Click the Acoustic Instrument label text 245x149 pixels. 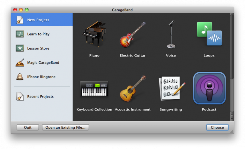tap(132, 110)
